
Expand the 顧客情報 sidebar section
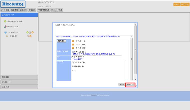click(x=19, y=77)
